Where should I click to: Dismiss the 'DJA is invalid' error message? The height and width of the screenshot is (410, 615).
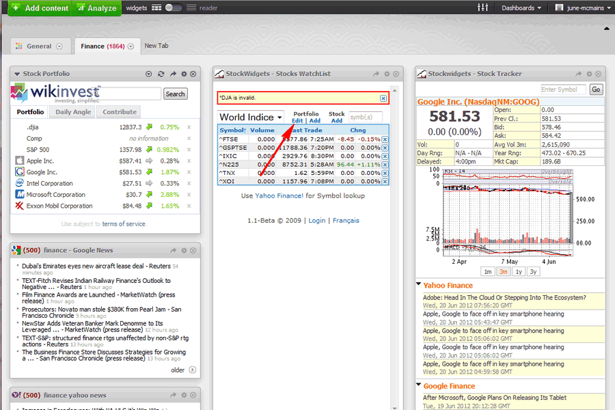(x=383, y=98)
